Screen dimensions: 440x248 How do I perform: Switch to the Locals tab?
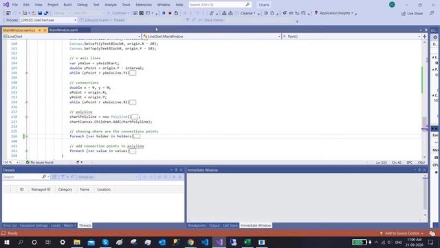56,225
